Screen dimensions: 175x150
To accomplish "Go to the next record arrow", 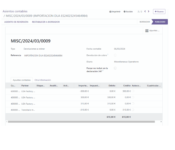I will 149,11.
